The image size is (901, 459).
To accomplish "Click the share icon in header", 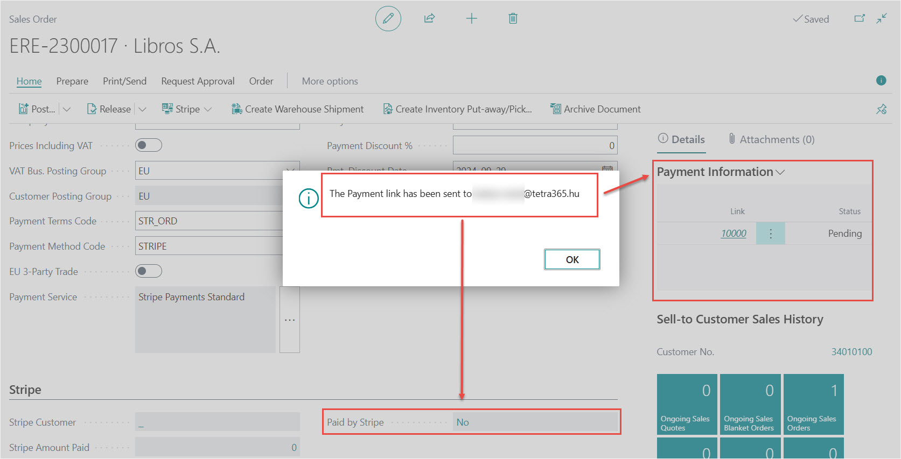I will (429, 19).
